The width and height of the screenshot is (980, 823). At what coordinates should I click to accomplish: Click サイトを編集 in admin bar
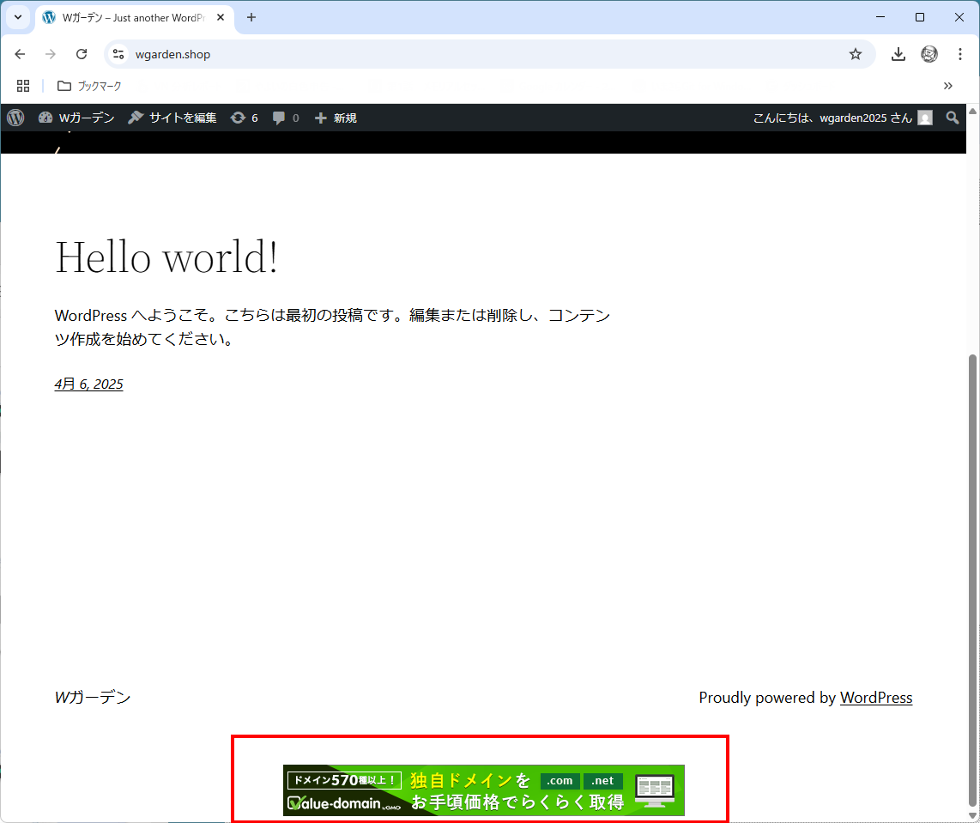point(172,118)
